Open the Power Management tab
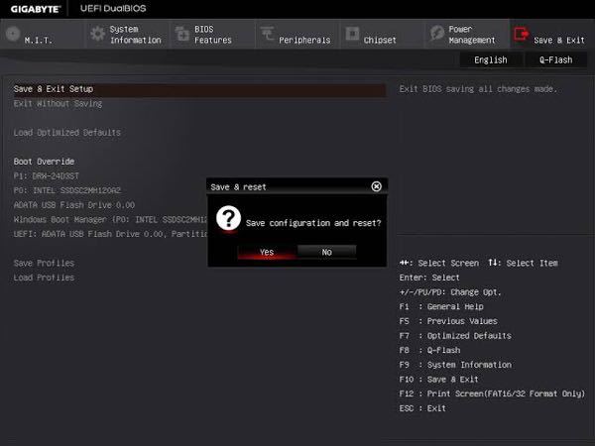Viewport: 595px width, 446px height. [467, 34]
